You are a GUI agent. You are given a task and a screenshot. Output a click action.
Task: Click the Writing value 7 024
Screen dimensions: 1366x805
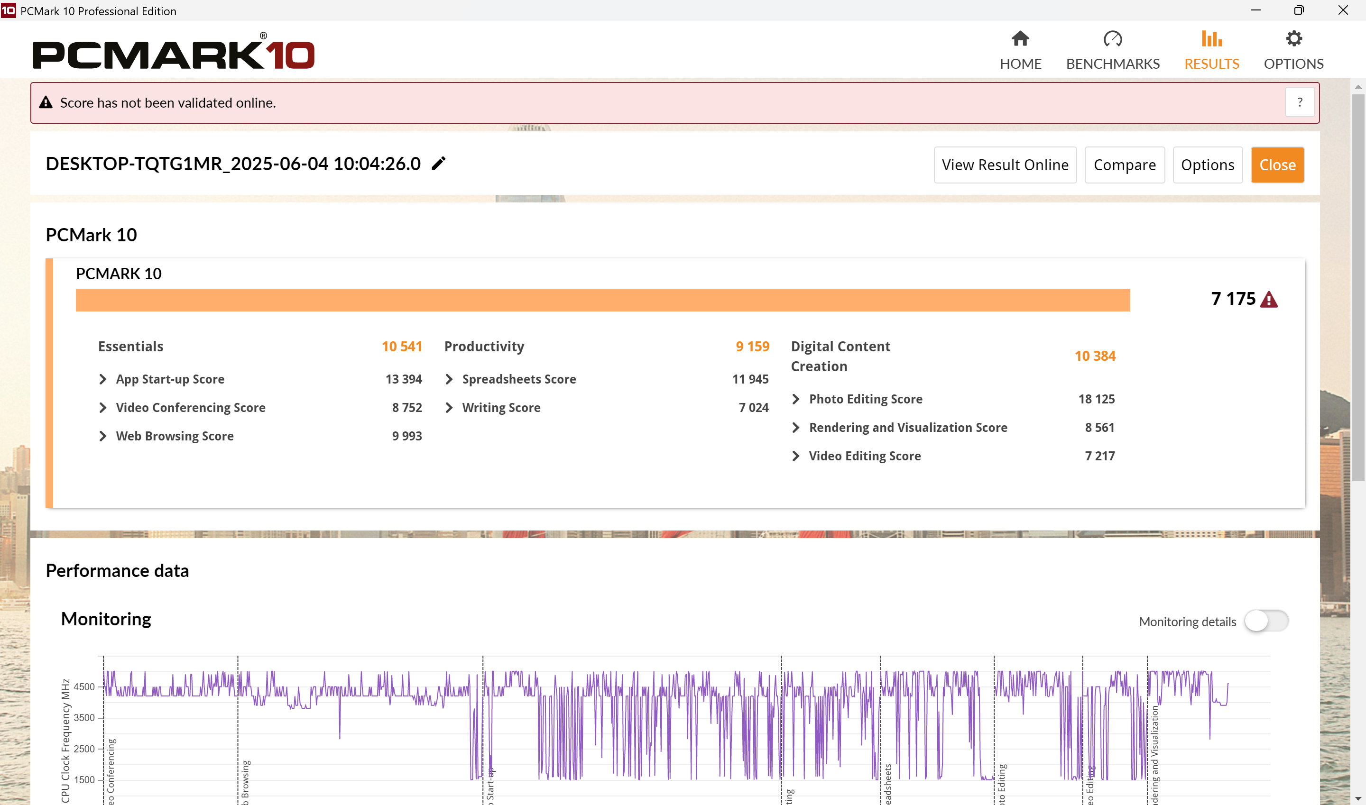coord(753,407)
